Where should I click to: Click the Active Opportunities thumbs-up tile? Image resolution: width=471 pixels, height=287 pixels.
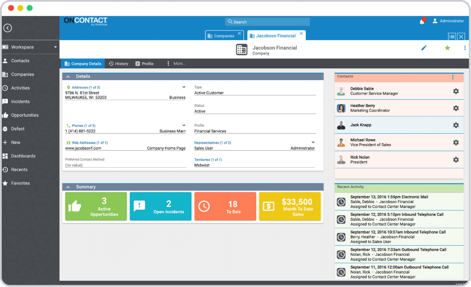tap(96, 206)
